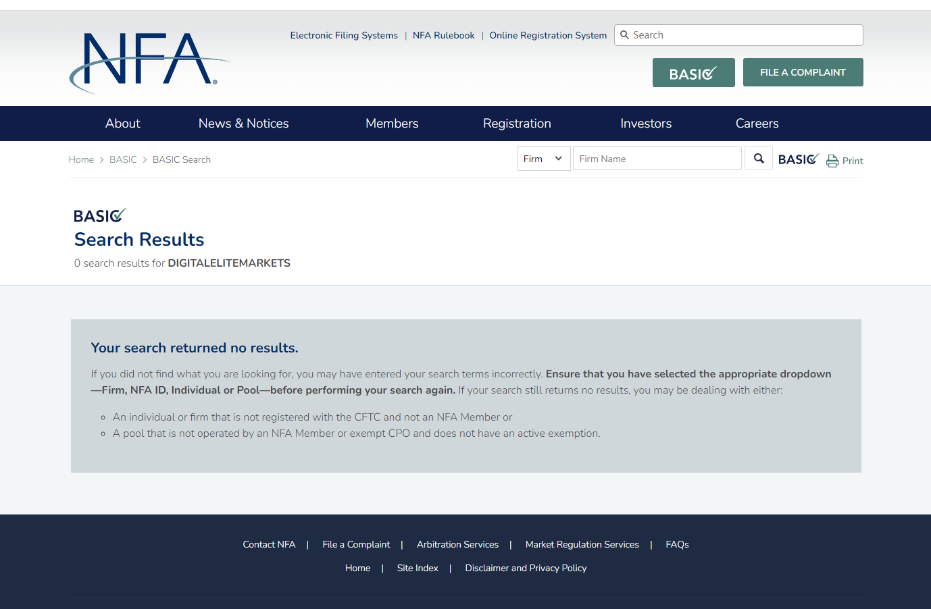Open Electronic Filing Systems link

coord(344,35)
